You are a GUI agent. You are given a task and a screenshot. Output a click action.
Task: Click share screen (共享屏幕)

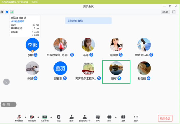(x=44, y=118)
